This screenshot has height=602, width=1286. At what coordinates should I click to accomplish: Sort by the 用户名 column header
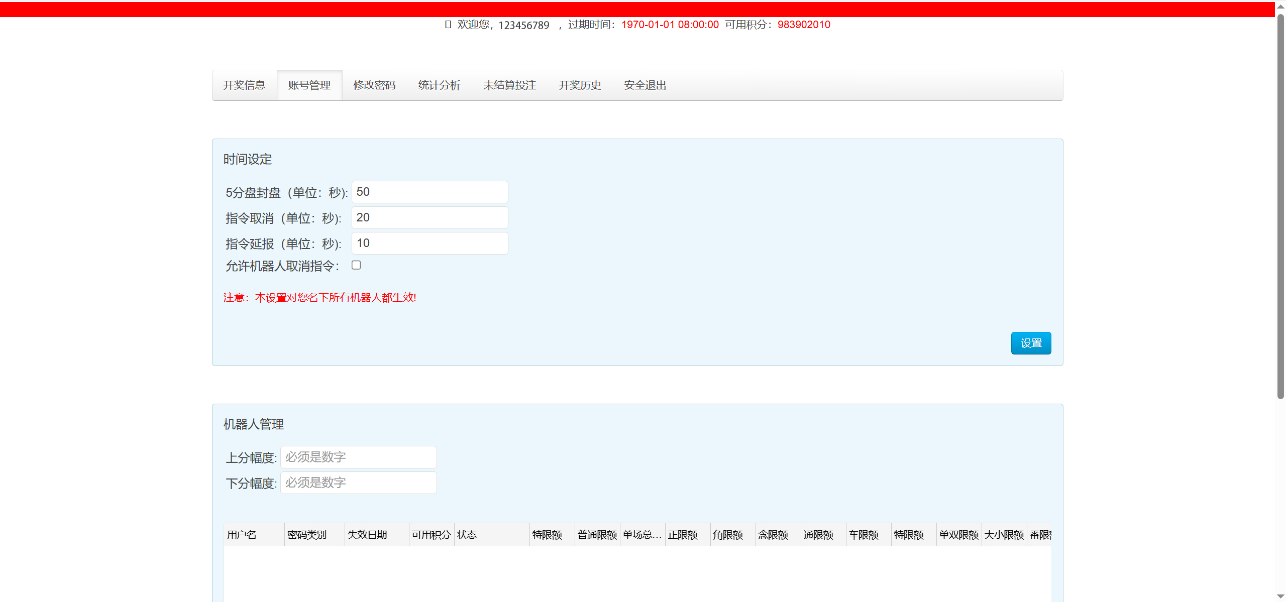coord(242,535)
